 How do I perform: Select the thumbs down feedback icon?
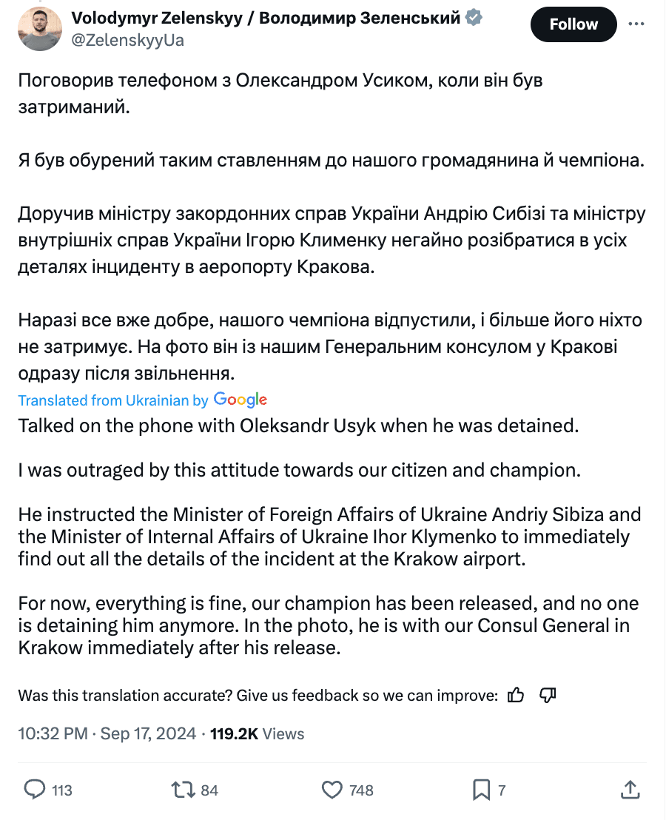[547, 695]
